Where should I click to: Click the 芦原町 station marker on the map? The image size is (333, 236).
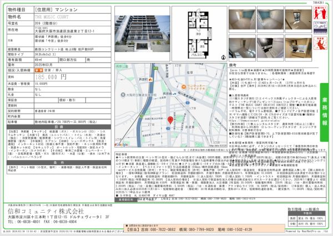pos(150,80)
